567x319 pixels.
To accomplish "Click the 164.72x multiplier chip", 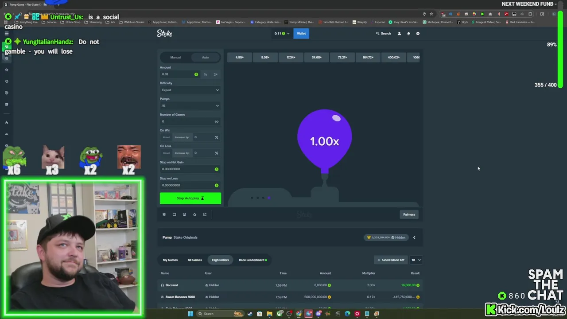I will [368, 57].
